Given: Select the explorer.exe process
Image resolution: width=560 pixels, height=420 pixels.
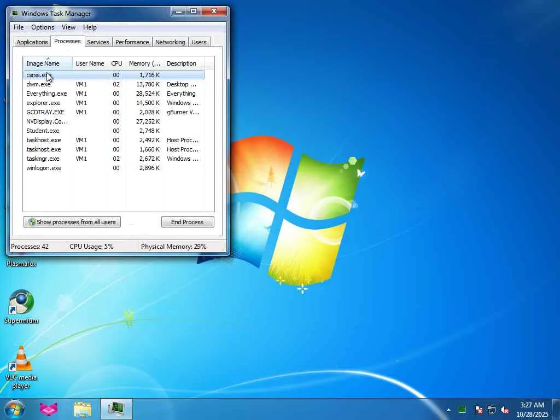Looking at the screenshot, I should [x=114, y=103].
